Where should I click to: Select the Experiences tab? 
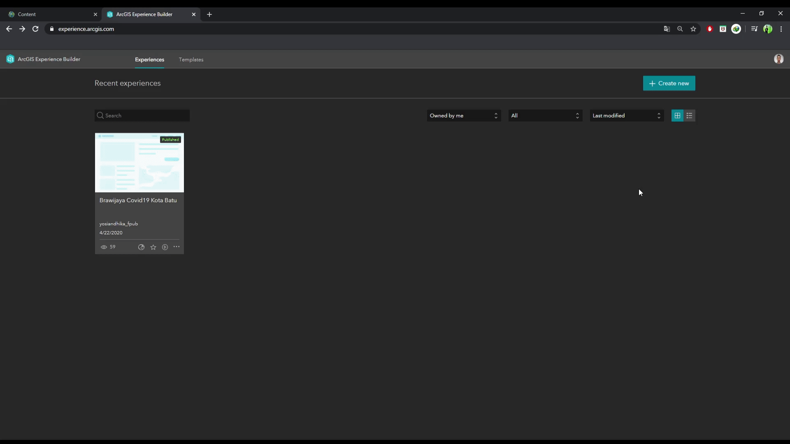click(x=149, y=60)
